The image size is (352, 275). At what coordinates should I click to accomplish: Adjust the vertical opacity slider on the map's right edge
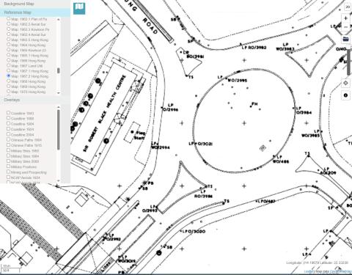coord(348,63)
